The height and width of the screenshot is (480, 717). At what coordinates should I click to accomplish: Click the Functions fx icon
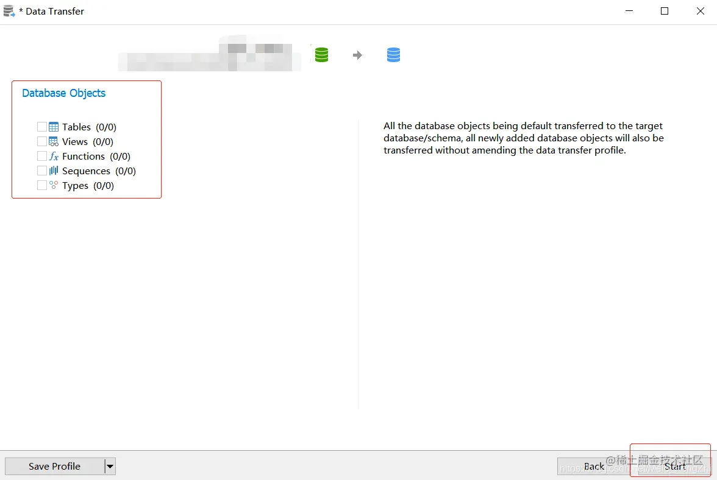54,156
